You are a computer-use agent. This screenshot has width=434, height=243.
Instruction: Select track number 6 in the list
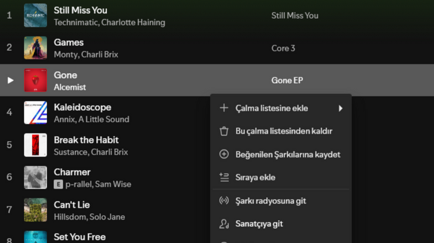(x=9, y=177)
